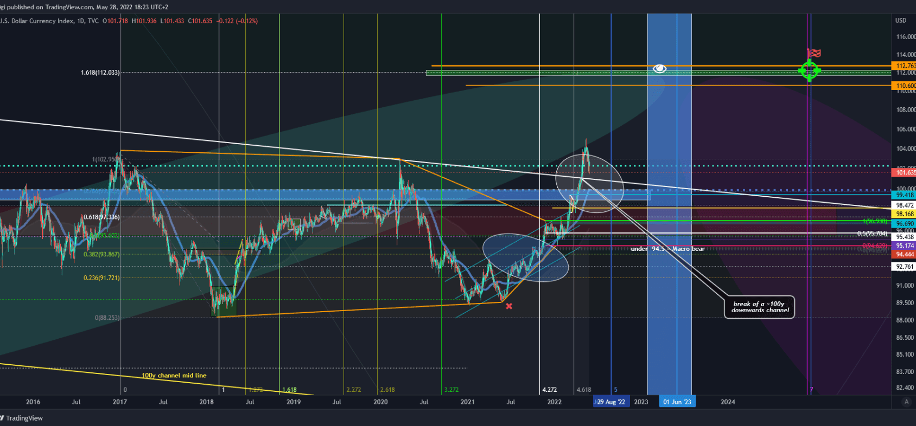Select the red 101.635 current price label
The height and width of the screenshot is (426, 916).
(904, 173)
